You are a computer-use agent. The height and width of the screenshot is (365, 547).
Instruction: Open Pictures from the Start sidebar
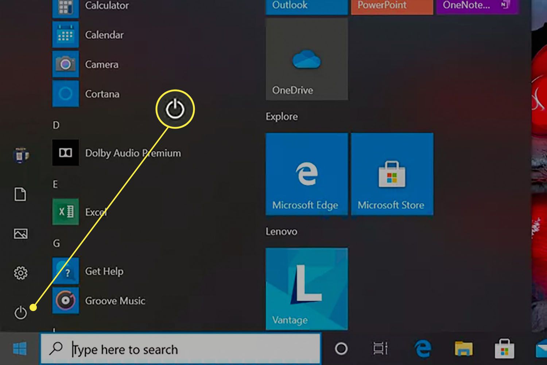(x=20, y=233)
